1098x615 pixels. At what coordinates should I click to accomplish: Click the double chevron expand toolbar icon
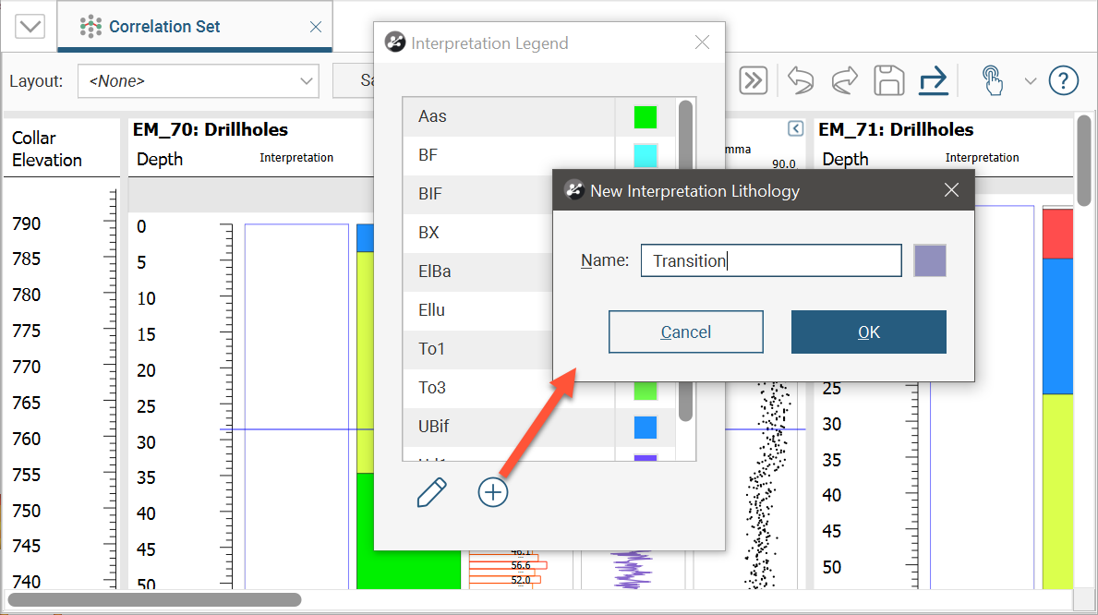tap(754, 80)
